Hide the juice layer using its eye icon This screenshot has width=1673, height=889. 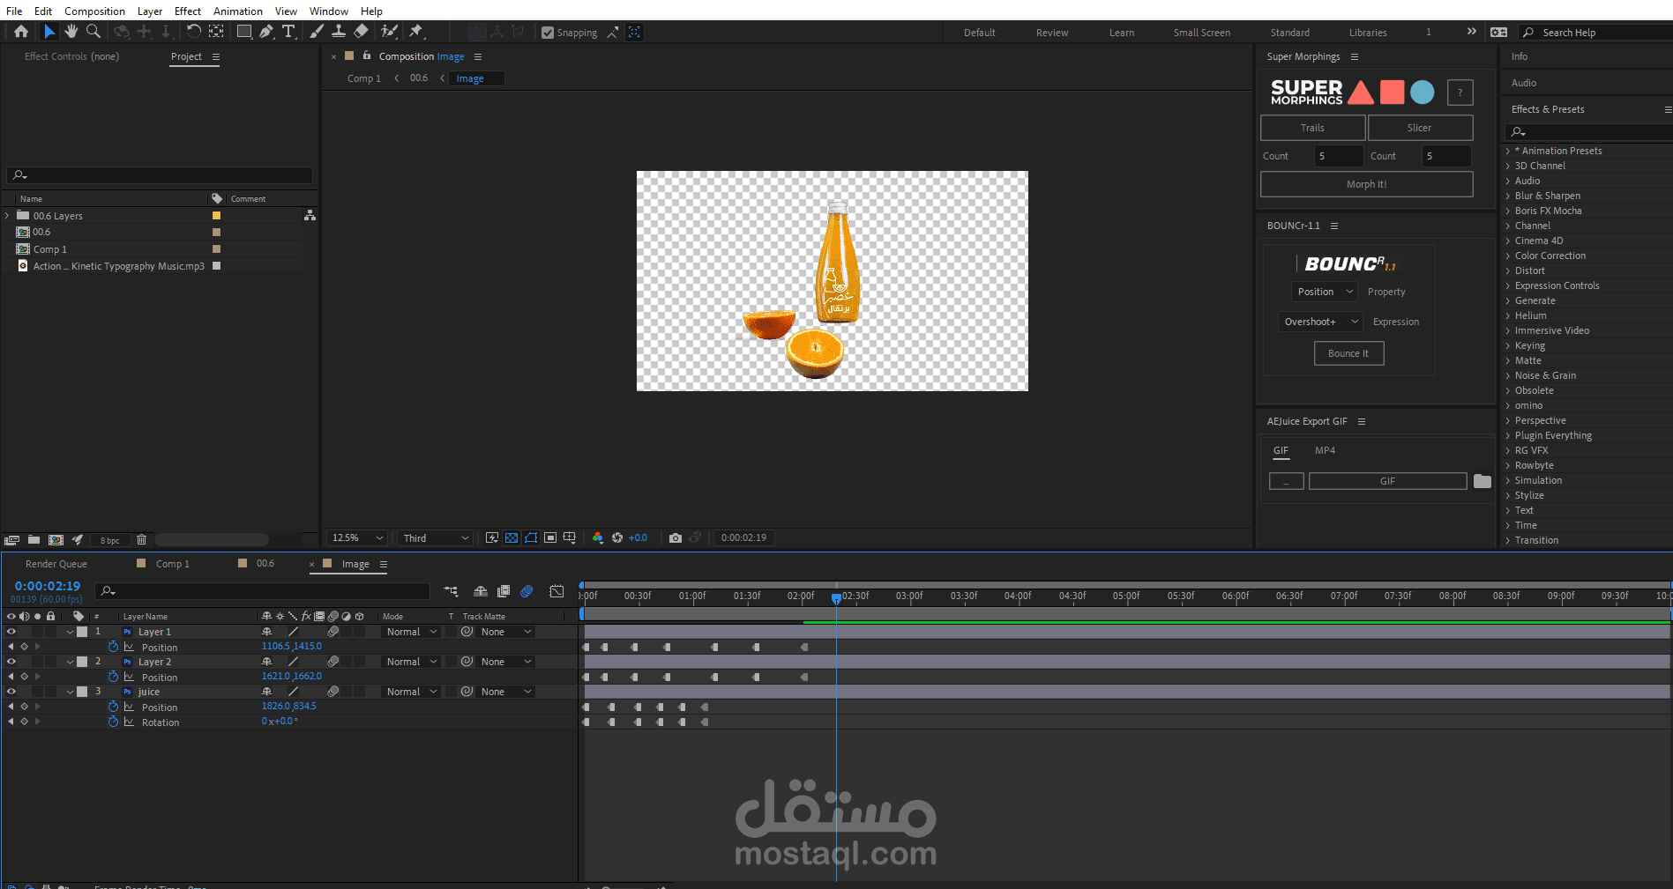point(11,692)
